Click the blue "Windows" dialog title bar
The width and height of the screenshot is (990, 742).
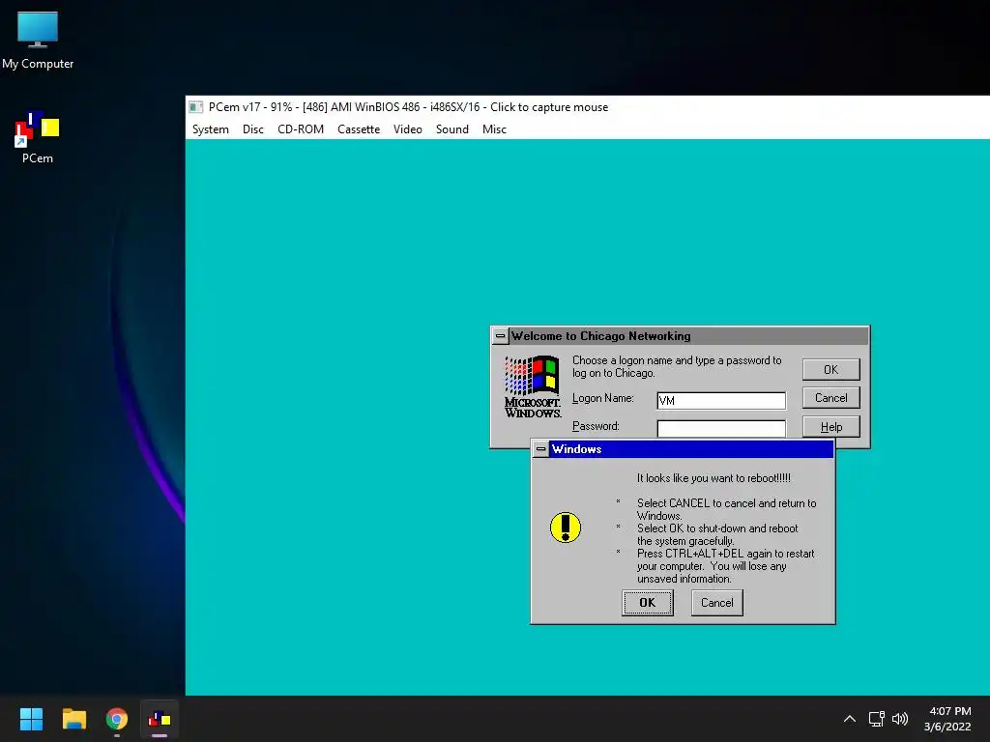691,449
